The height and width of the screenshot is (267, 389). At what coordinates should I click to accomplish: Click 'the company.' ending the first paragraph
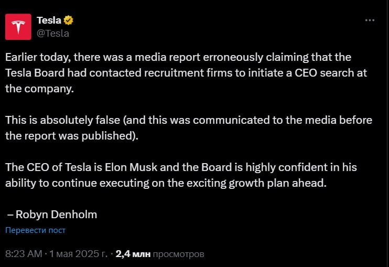point(39,89)
